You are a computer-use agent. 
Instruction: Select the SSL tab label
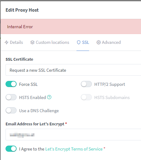[x=85, y=42]
